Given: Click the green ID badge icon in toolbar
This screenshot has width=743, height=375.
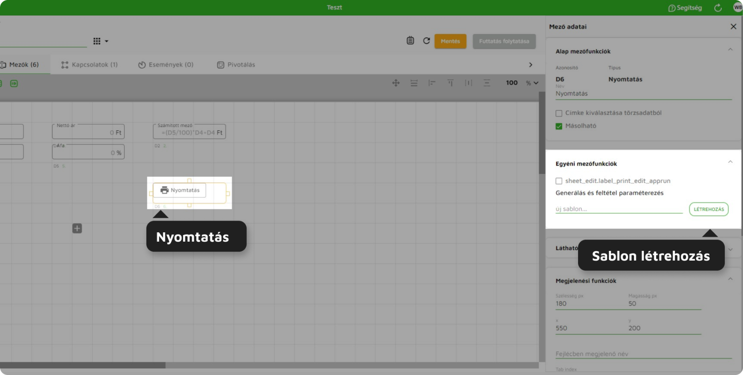Looking at the screenshot, I should coord(14,83).
